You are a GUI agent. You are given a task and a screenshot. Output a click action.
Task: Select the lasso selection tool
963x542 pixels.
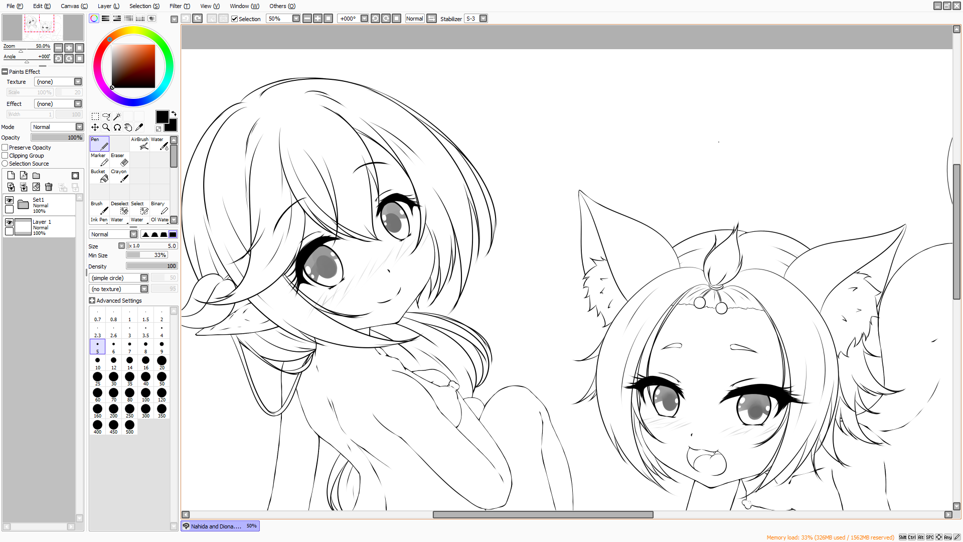click(x=106, y=116)
